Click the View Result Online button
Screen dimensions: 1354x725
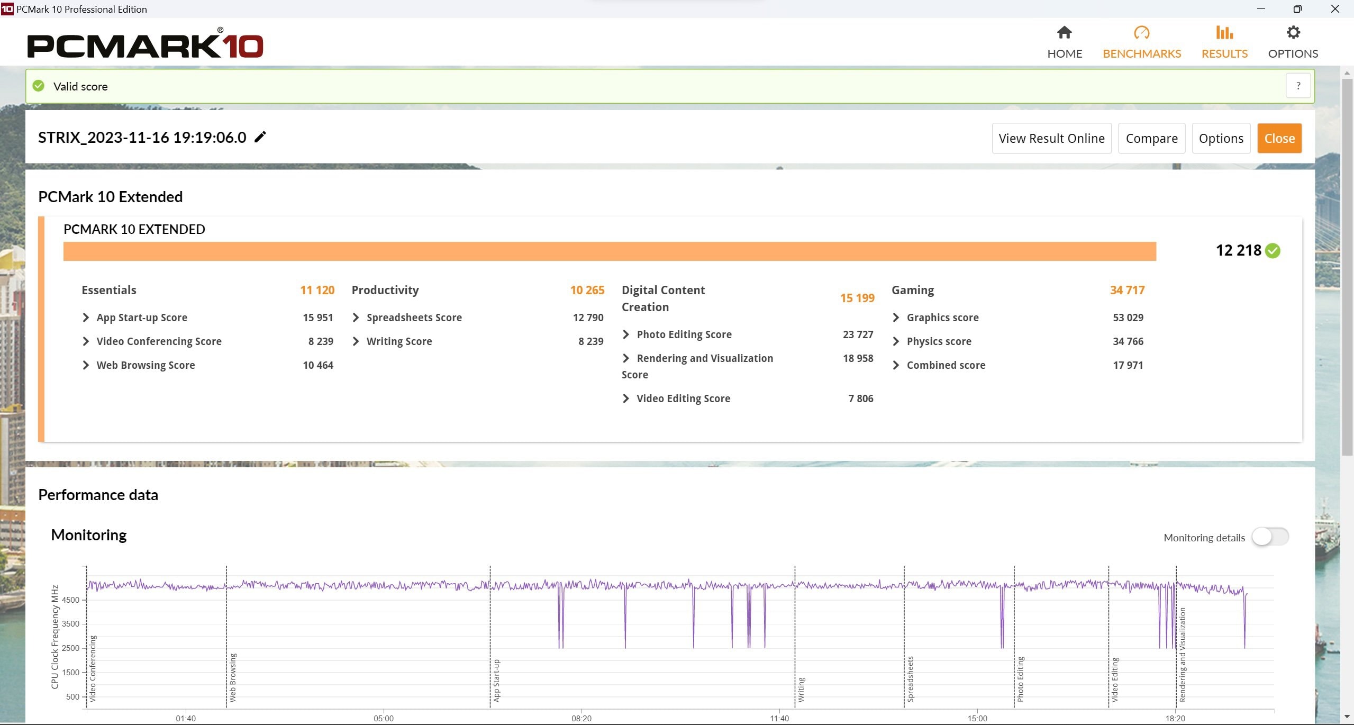click(x=1052, y=138)
